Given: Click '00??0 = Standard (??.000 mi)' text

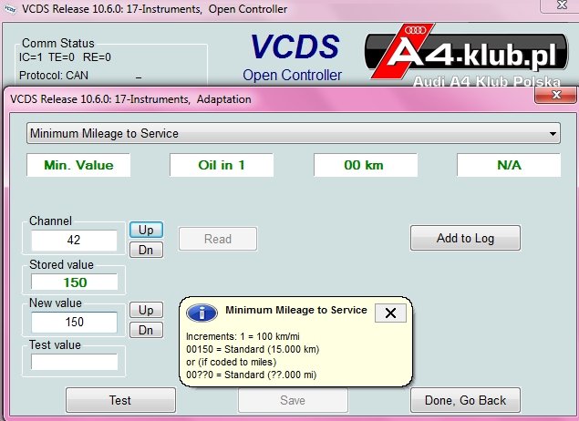Looking at the screenshot, I should (252, 375).
